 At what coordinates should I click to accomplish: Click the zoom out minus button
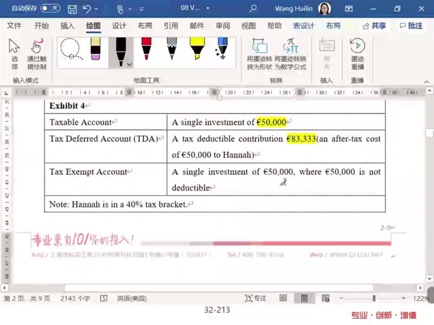click(341, 298)
